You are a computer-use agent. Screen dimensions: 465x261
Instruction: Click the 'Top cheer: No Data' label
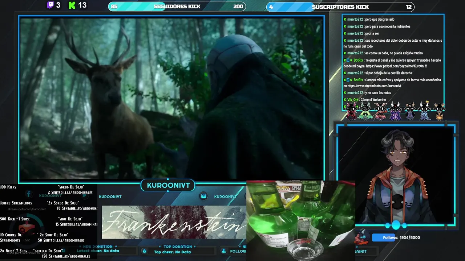pos(172,252)
